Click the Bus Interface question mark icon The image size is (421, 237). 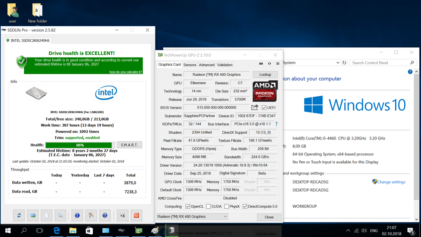click(276, 124)
